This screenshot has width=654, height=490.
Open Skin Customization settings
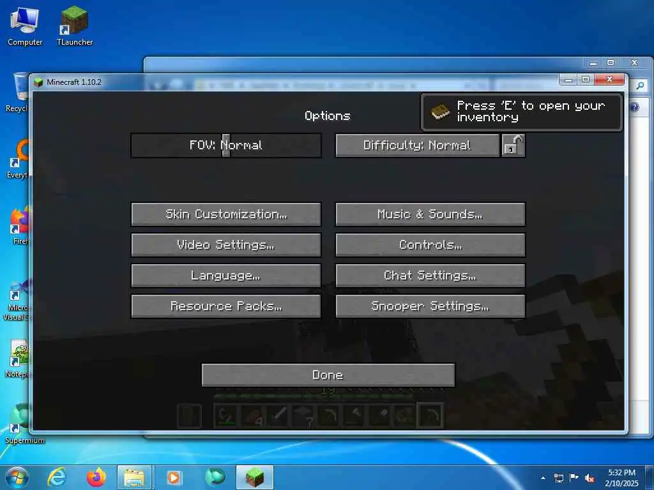coord(226,214)
